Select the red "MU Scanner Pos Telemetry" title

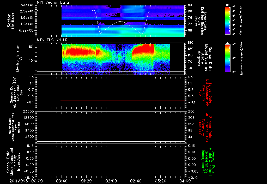tap(205, 127)
